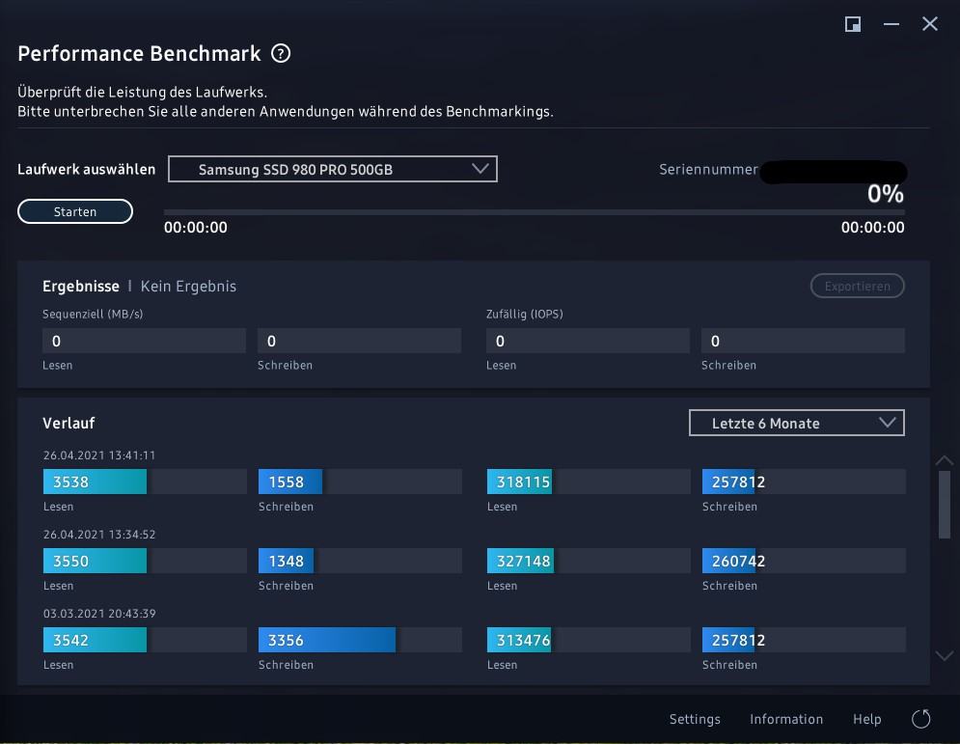Open the Information menu item
This screenshot has width=960, height=744.
point(786,719)
